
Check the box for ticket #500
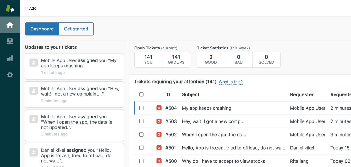[x=141, y=161]
